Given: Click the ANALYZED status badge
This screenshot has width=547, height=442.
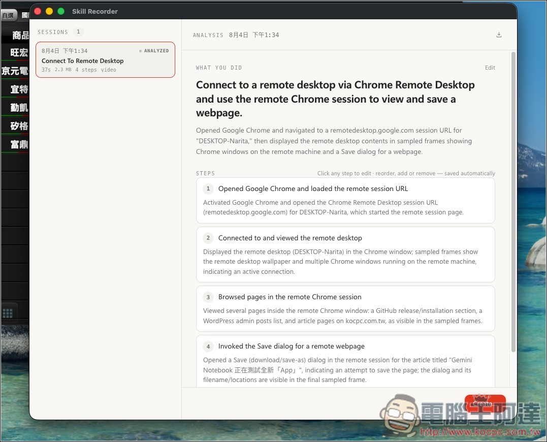Looking at the screenshot, I should (x=154, y=51).
